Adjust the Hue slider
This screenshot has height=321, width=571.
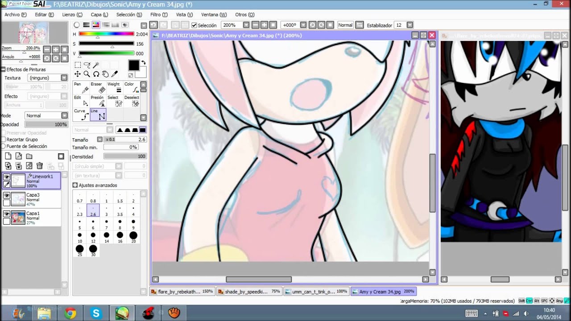pyautogui.click(x=107, y=34)
